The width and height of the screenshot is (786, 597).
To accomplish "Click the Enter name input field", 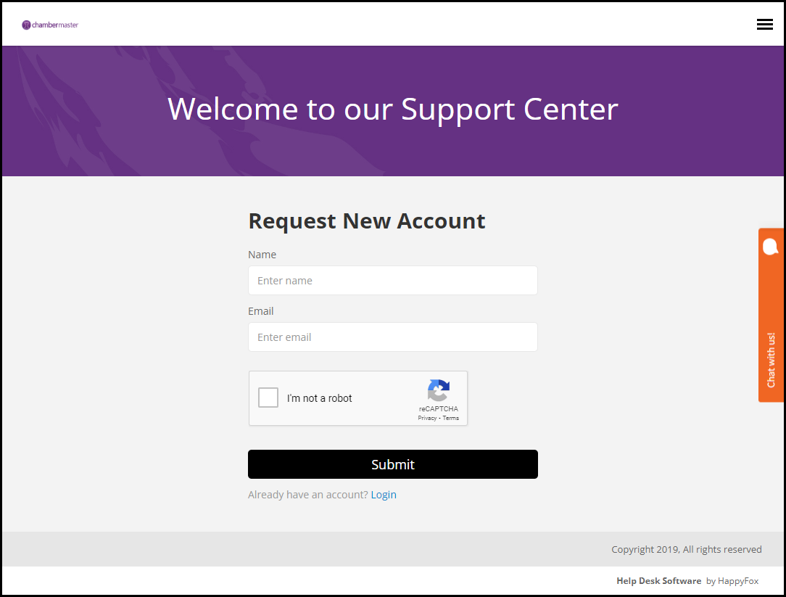I will click(392, 281).
